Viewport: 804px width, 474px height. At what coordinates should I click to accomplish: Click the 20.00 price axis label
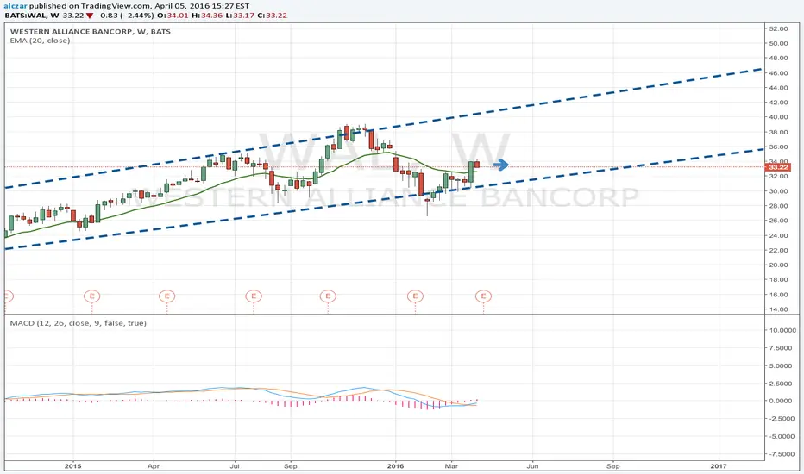click(778, 265)
